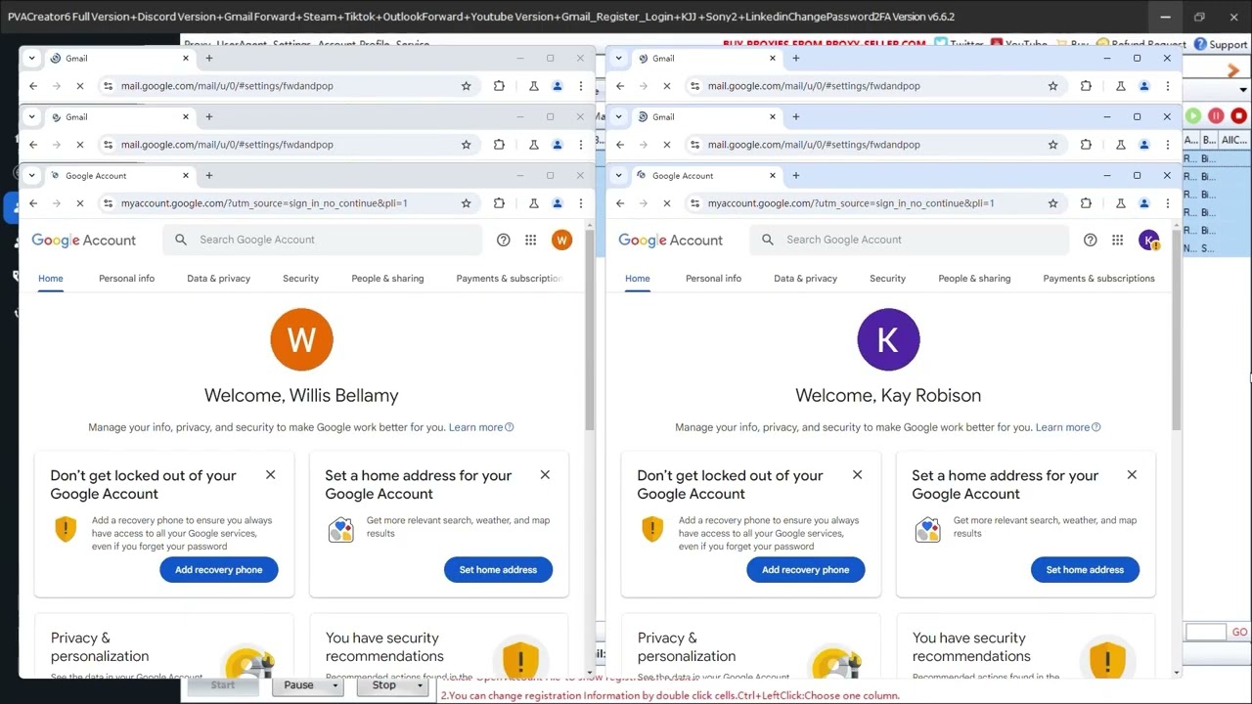Open PVACreator combo box dropdown arrow
This screenshot has width=1252, height=704.
point(1243,90)
